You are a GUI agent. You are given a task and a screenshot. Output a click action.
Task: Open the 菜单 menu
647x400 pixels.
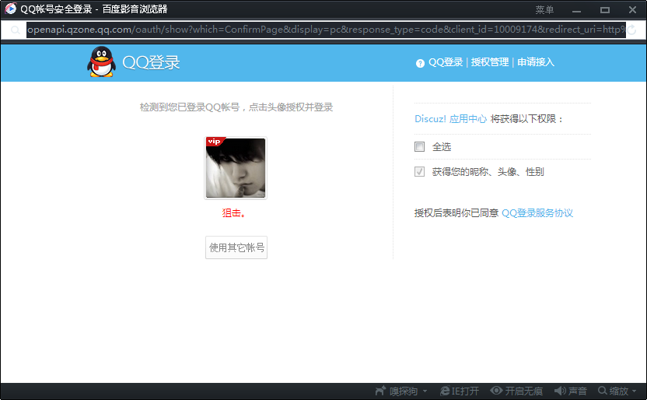(544, 9)
